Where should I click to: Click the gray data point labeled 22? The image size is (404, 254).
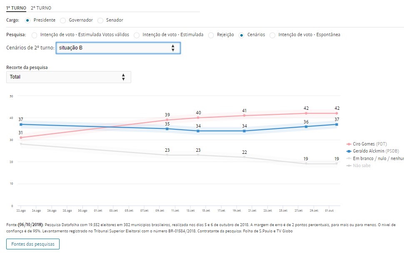click(x=244, y=157)
